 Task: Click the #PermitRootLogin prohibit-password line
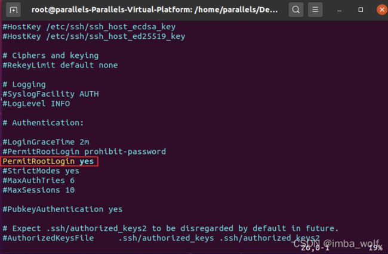[x=84, y=151]
